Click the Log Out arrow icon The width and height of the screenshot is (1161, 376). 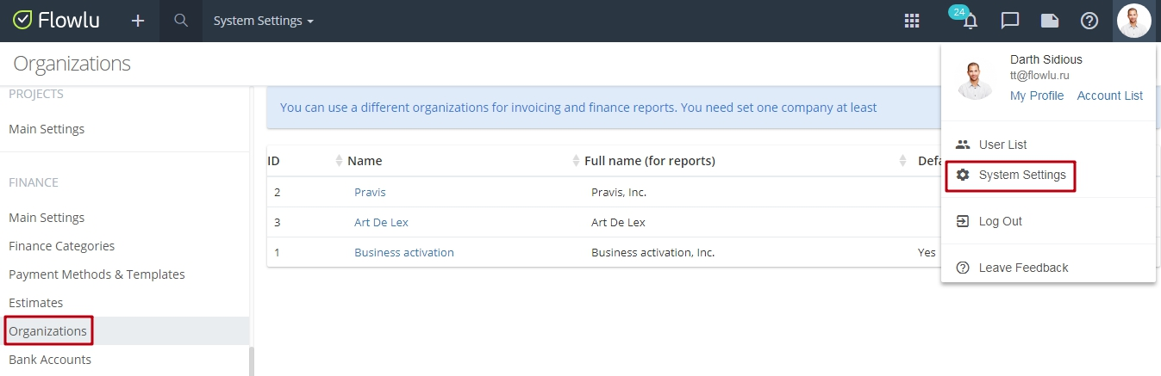[x=963, y=221]
